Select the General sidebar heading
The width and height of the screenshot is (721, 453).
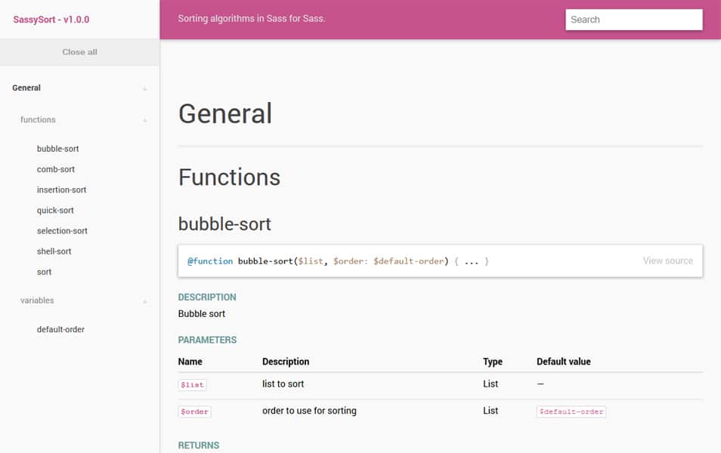26,88
